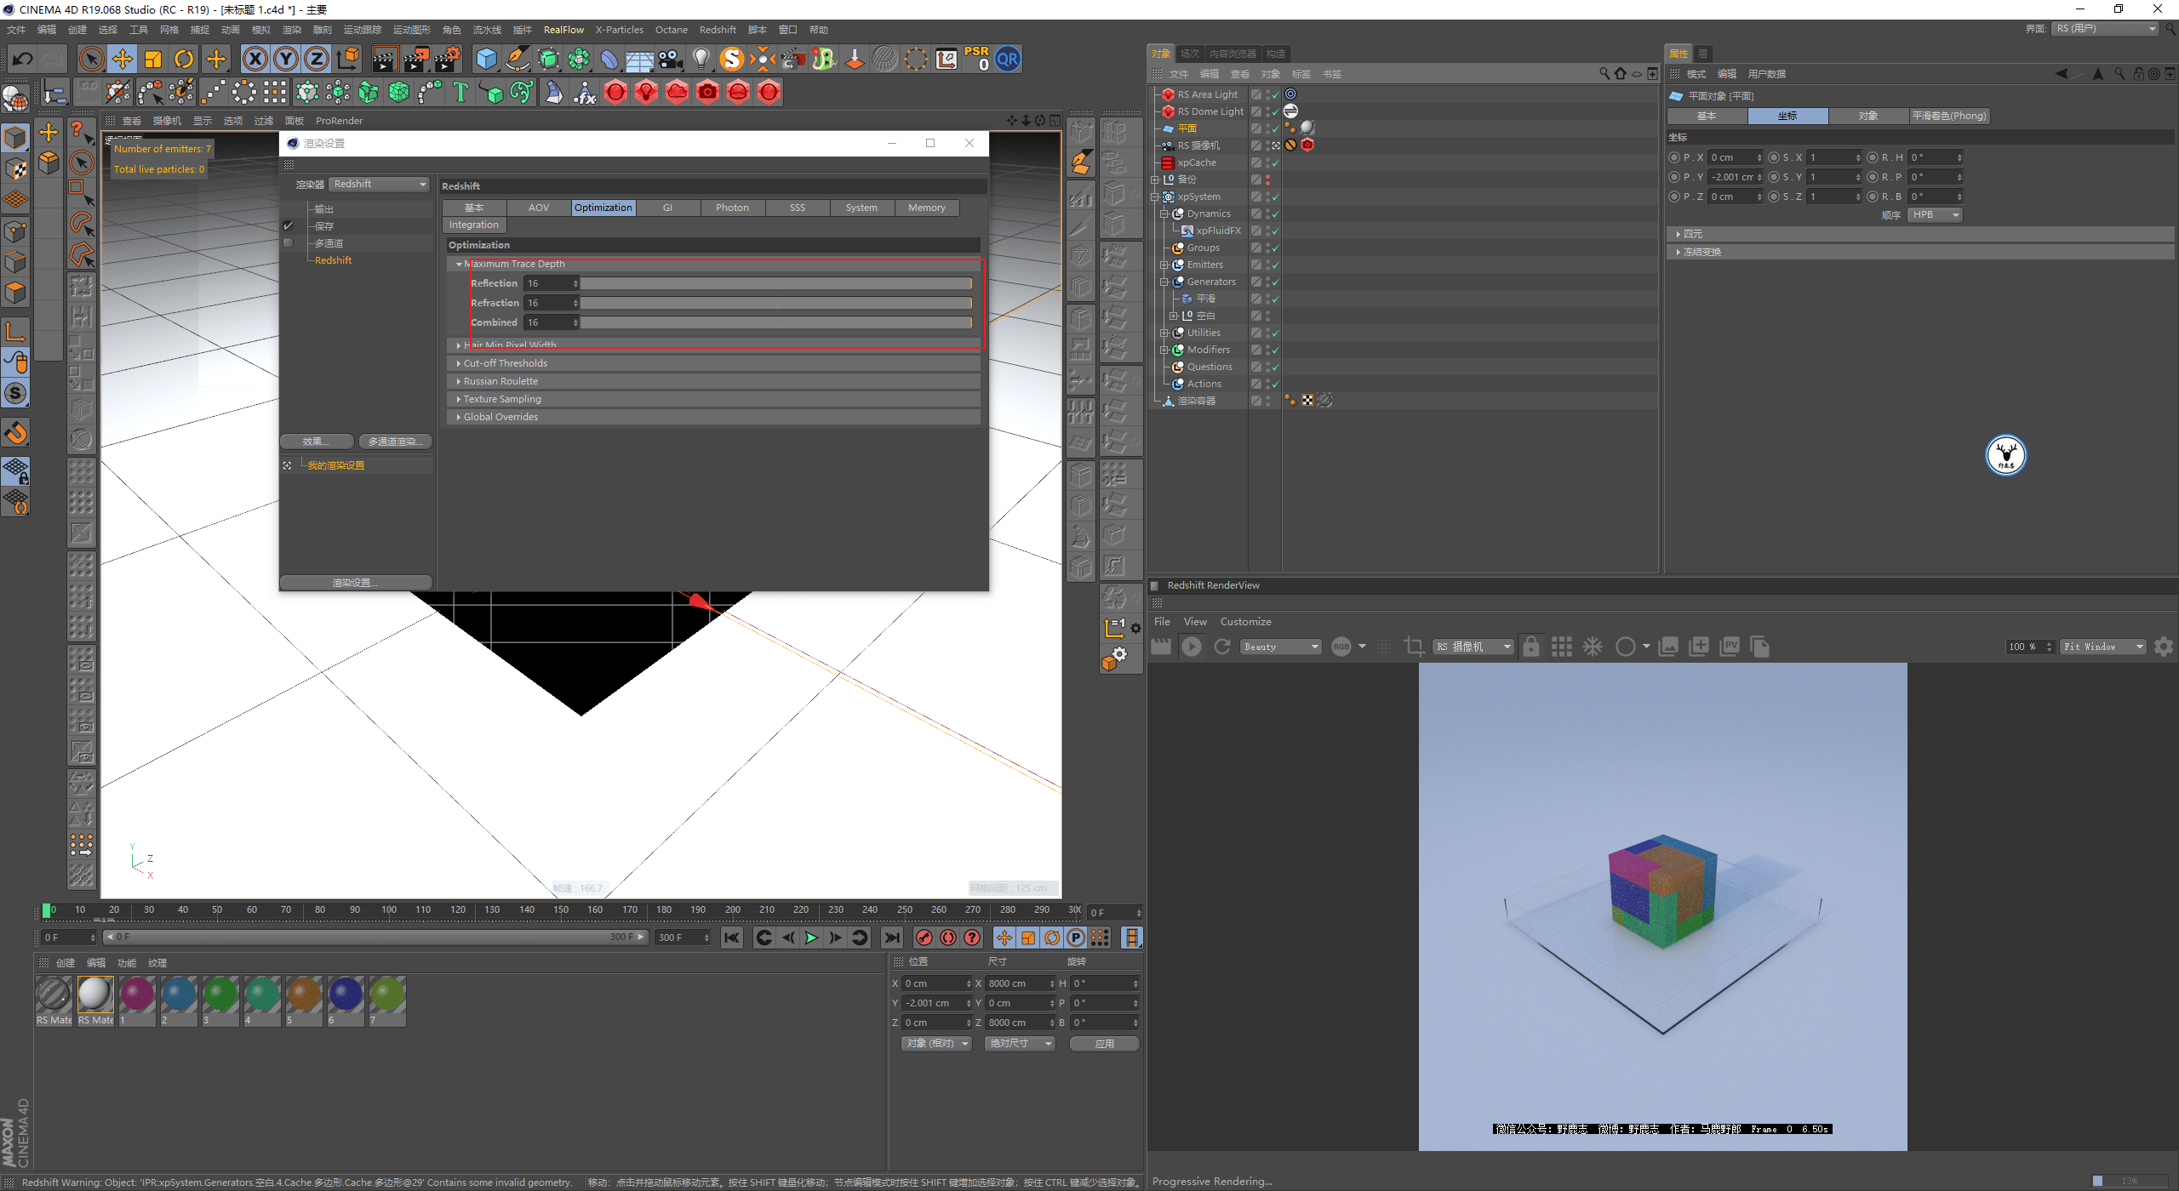Image resolution: width=2179 pixels, height=1191 pixels.
Task: Select the Scale tool
Action: coord(153,59)
